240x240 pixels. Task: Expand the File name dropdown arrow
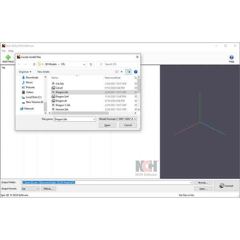pyautogui.click(x=94, y=119)
